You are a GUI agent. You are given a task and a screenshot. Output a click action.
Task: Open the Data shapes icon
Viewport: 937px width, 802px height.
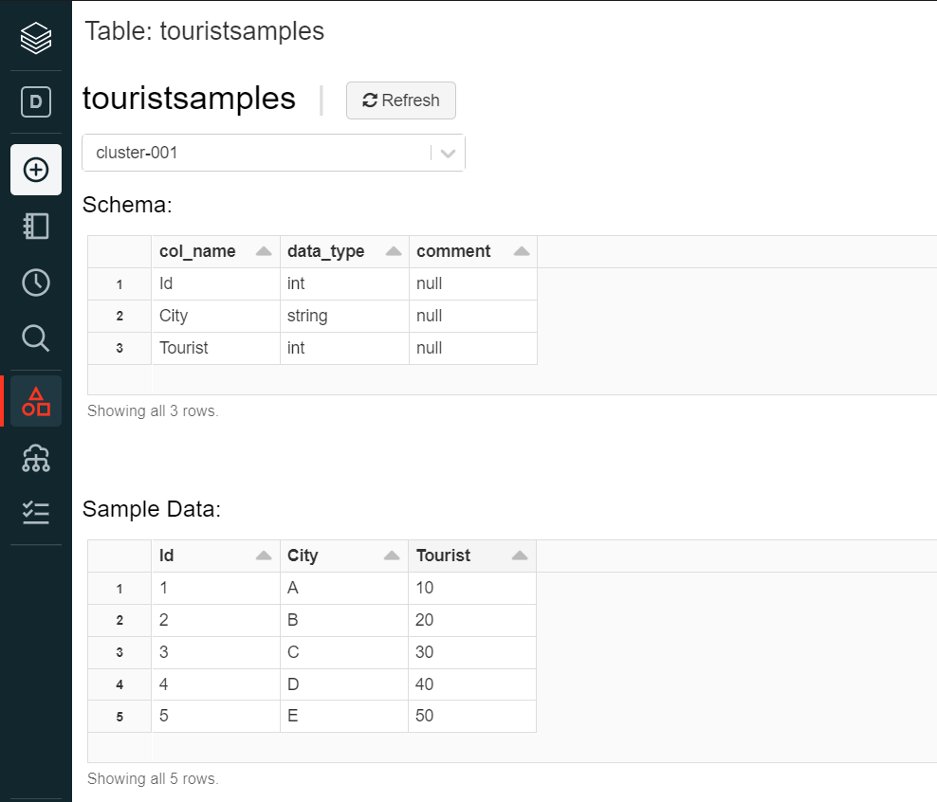[x=36, y=401]
